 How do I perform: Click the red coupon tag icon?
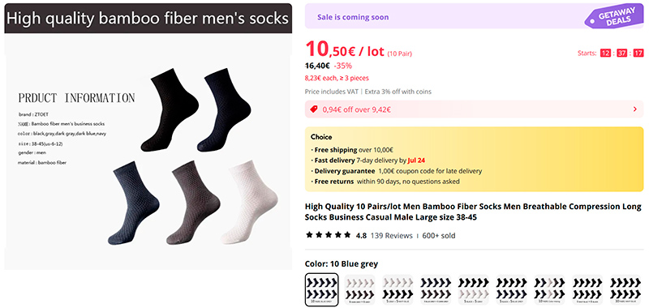[x=314, y=109]
